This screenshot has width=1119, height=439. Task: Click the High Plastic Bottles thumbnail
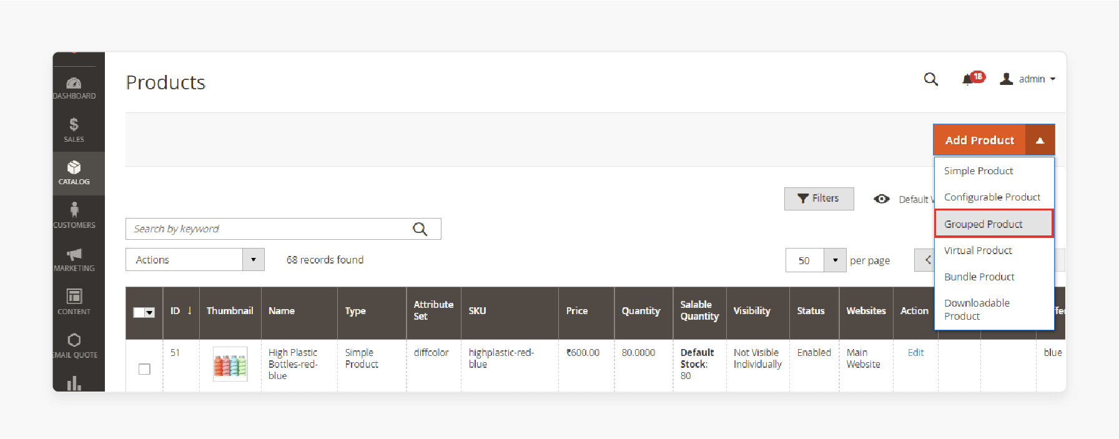[x=230, y=365]
